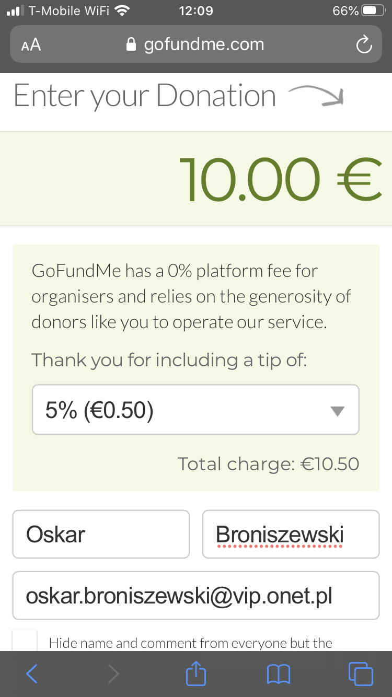The height and width of the screenshot is (697, 392).
Task: Show all open Safari tabs
Action: click(360, 674)
